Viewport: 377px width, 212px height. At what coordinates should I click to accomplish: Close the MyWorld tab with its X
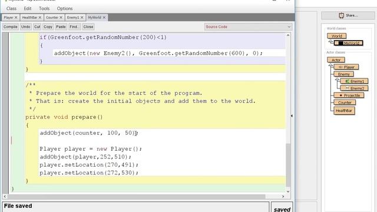[x=104, y=18]
